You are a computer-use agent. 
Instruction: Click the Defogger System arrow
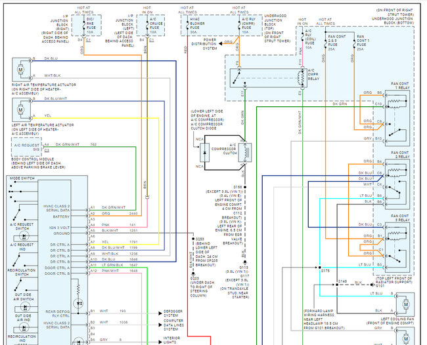160,314
